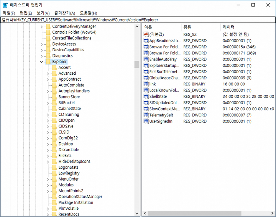Click the Advanced key folder icon
The image size is (276, 217).
click(x=54, y=73)
